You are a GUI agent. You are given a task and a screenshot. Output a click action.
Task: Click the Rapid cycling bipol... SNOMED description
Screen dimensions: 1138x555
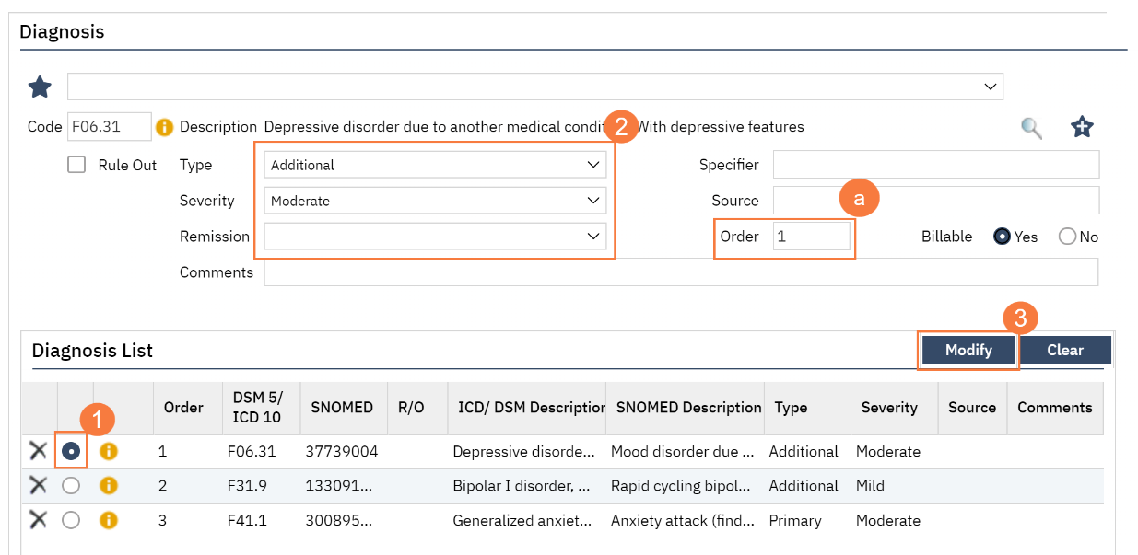click(684, 486)
